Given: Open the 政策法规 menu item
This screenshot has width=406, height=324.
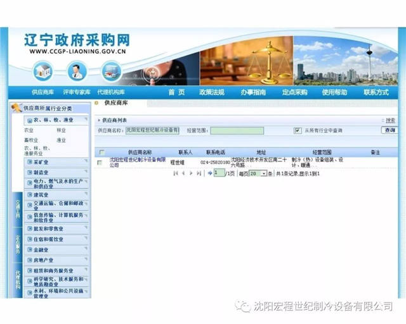Looking at the screenshot, I should [x=212, y=92].
